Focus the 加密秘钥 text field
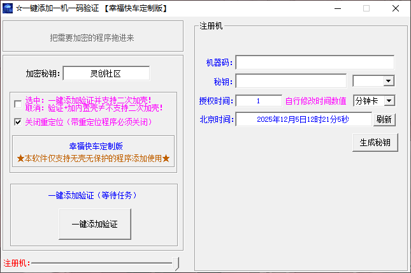This screenshot has height=273, width=411. click(x=106, y=73)
